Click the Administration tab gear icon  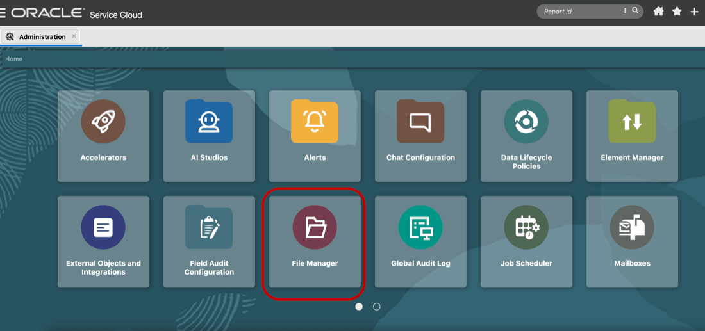pyautogui.click(x=10, y=37)
